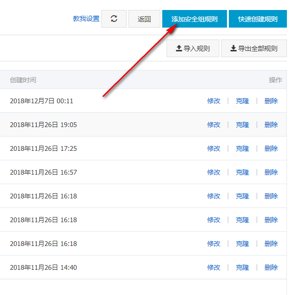Image resolution: width=295 pixels, height=295 pixels.
Task: Click the 操作 column header
Action: tap(275, 80)
